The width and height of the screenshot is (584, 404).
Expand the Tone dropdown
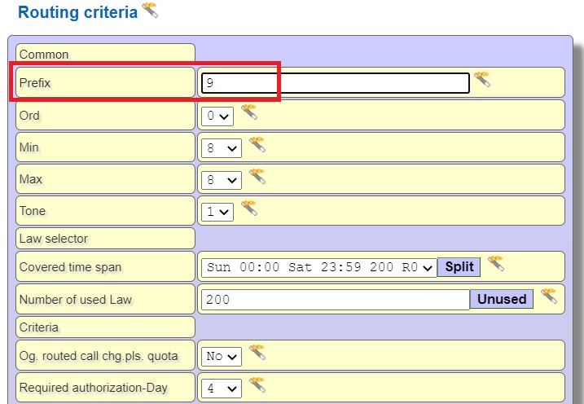(x=217, y=212)
